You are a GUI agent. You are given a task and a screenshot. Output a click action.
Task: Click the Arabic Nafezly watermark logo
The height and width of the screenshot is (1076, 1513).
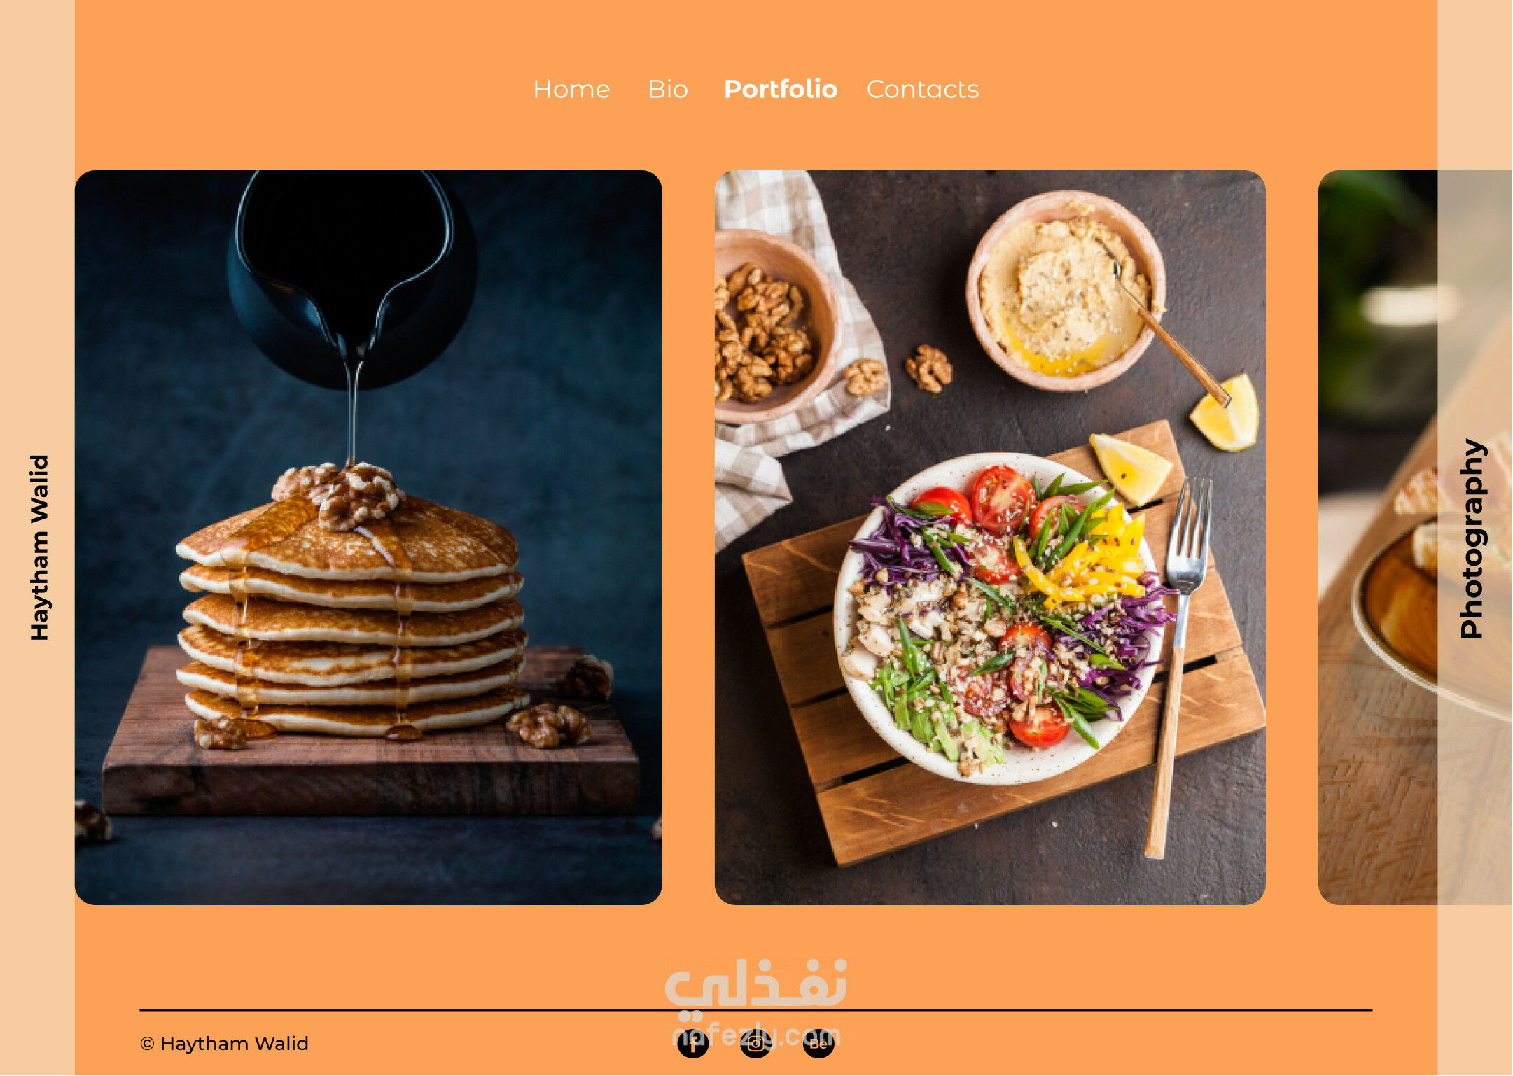click(x=756, y=983)
